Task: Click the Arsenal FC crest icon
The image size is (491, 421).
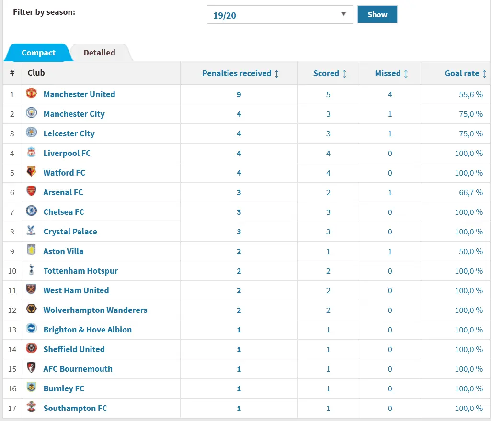Action: pyautogui.click(x=32, y=192)
